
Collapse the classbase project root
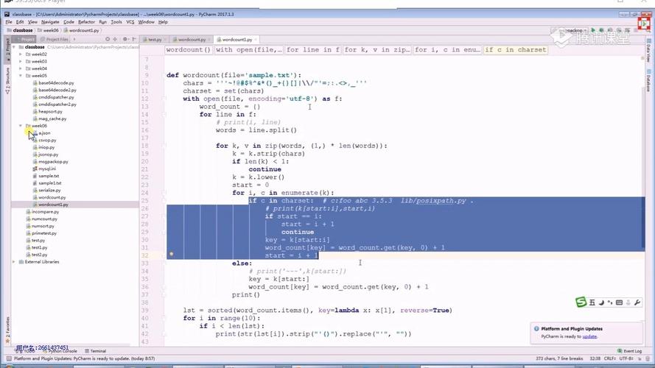[x=14, y=47]
